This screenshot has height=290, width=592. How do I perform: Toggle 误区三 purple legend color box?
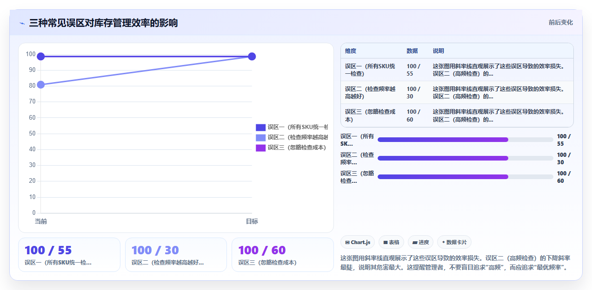pos(260,148)
